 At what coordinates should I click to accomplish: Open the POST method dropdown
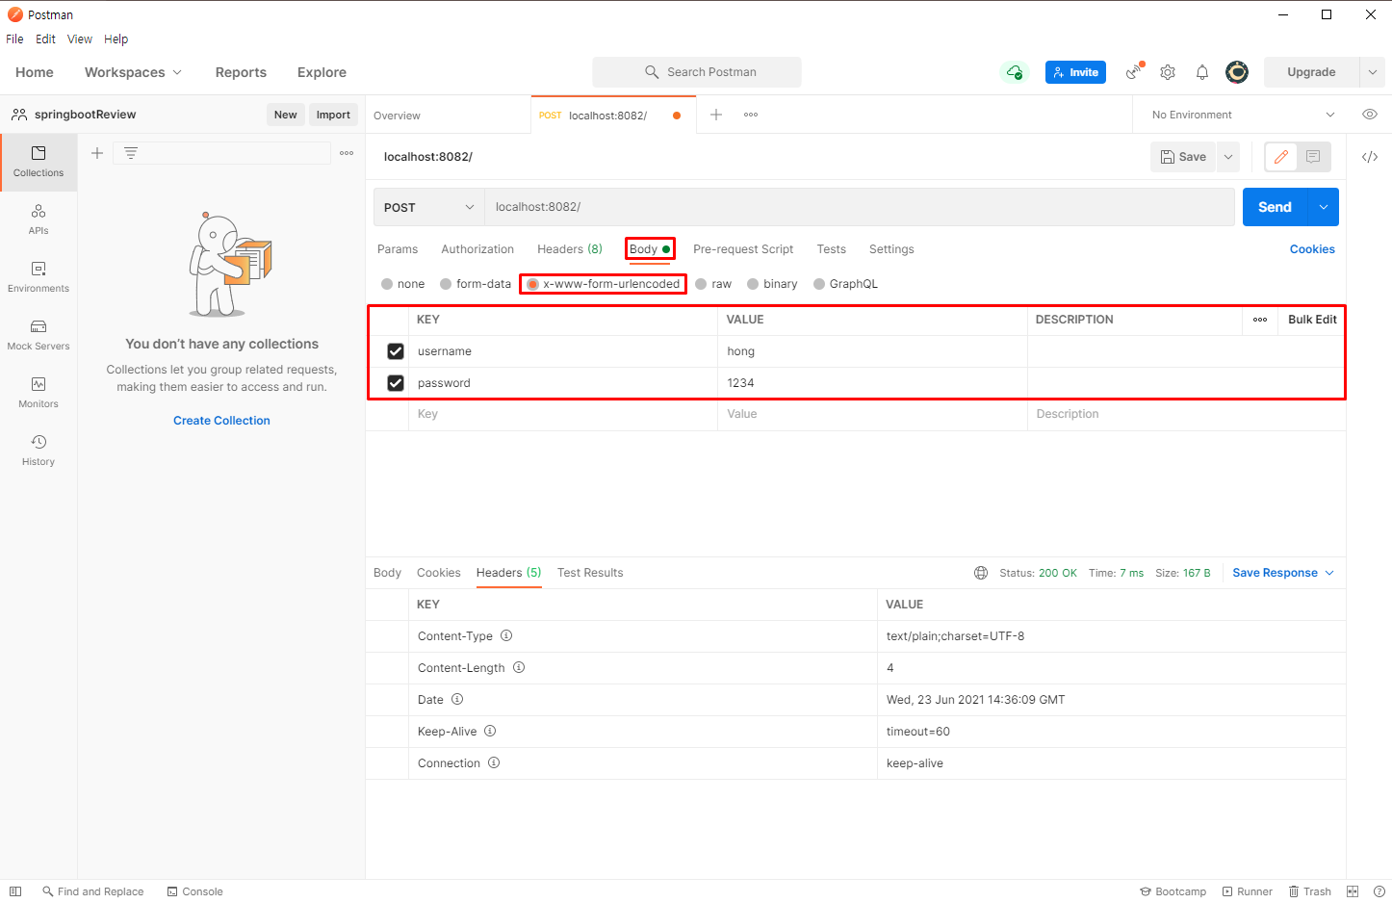[x=428, y=207]
